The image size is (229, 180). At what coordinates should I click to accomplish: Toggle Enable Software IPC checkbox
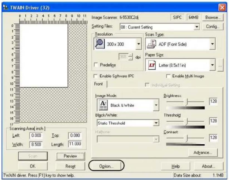[95, 76]
